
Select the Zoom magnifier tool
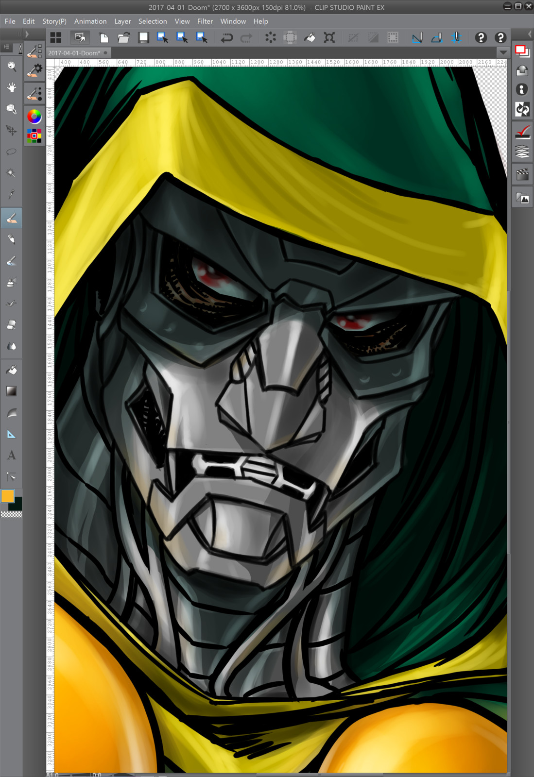12,67
